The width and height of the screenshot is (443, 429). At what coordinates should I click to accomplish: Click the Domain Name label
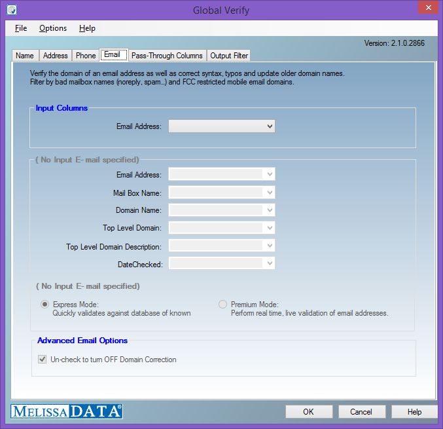(139, 210)
